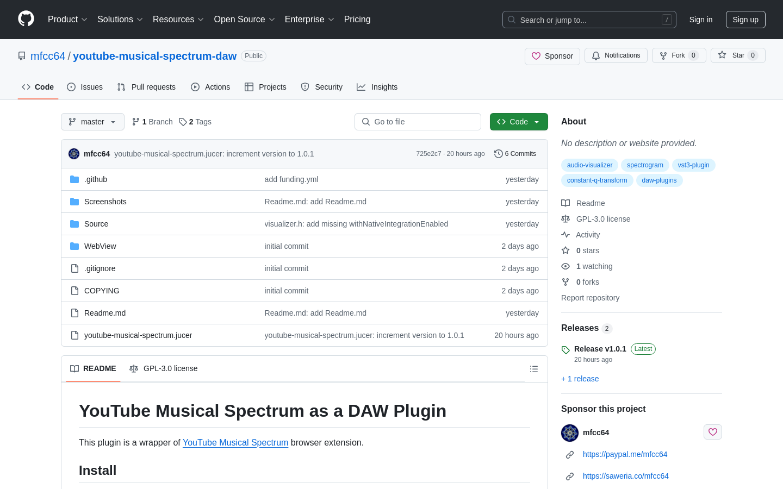783x489 pixels.
Task: Click the Go to file field
Action: point(418,122)
